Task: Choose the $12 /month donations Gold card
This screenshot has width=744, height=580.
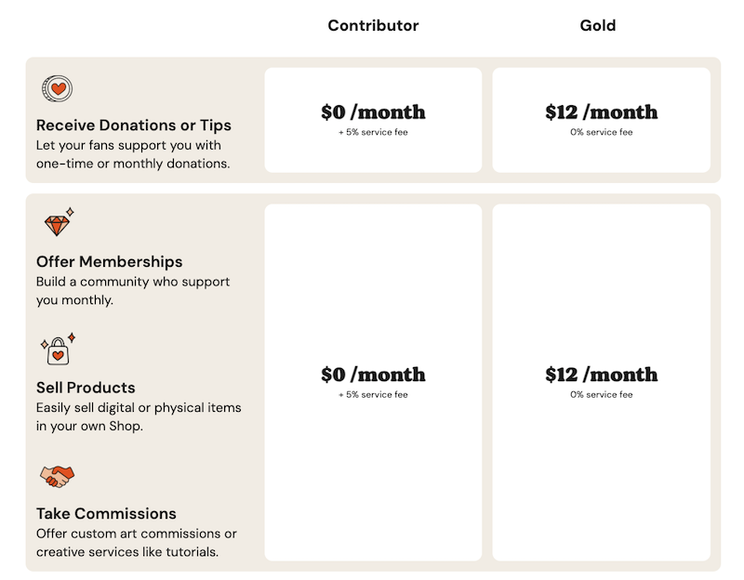Action: [601, 120]
